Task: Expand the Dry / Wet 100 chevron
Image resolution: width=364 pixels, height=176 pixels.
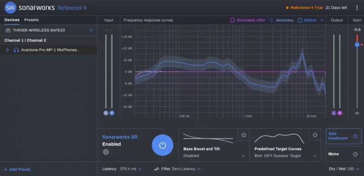Action: click(358, 169)
